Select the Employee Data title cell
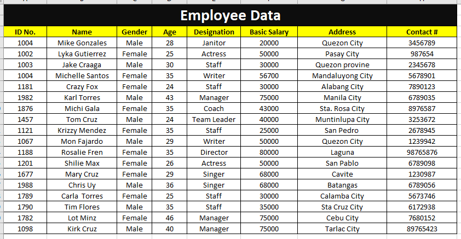This screenshot has height=239, width=461. click(x=230, y=15)
